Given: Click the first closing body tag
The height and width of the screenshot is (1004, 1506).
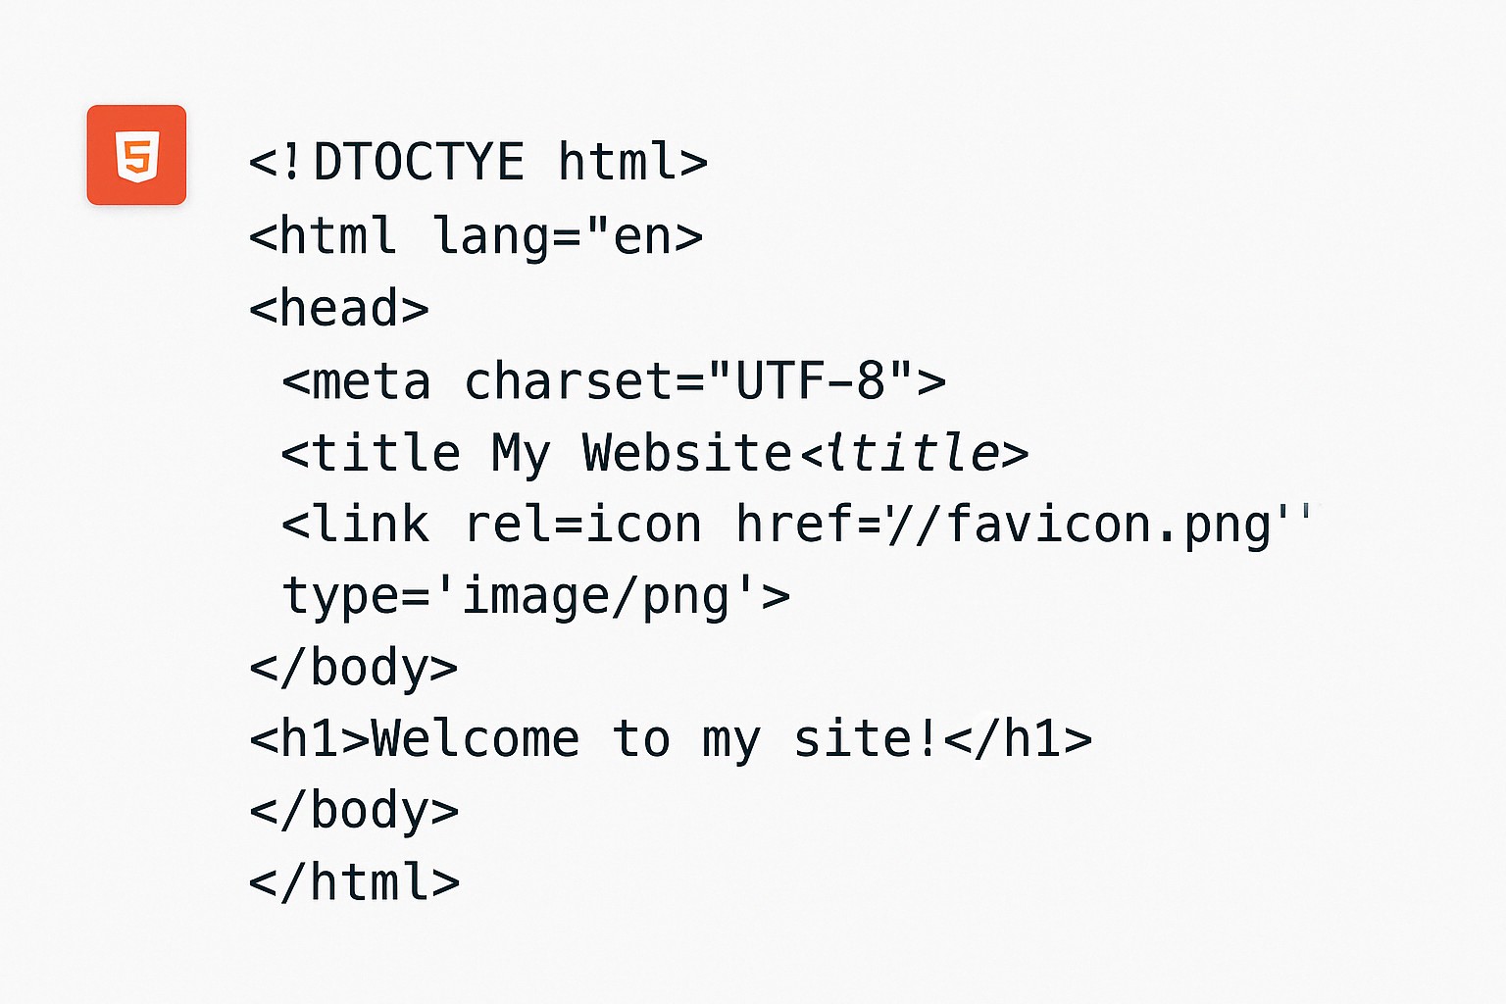Looking at the screenshot, I should click(x=354, y=669).
